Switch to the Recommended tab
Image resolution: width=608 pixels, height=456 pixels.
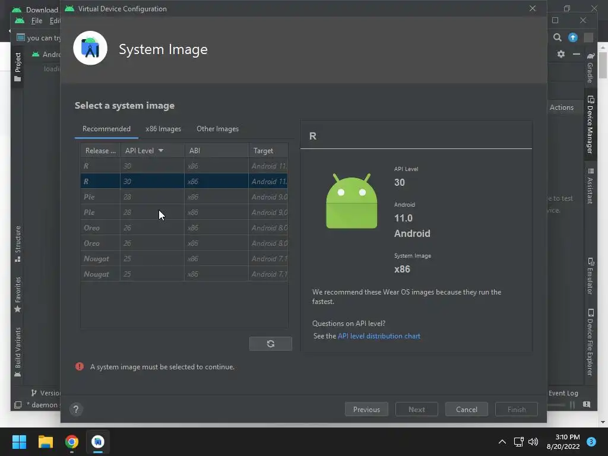click(x=106, y=129)
